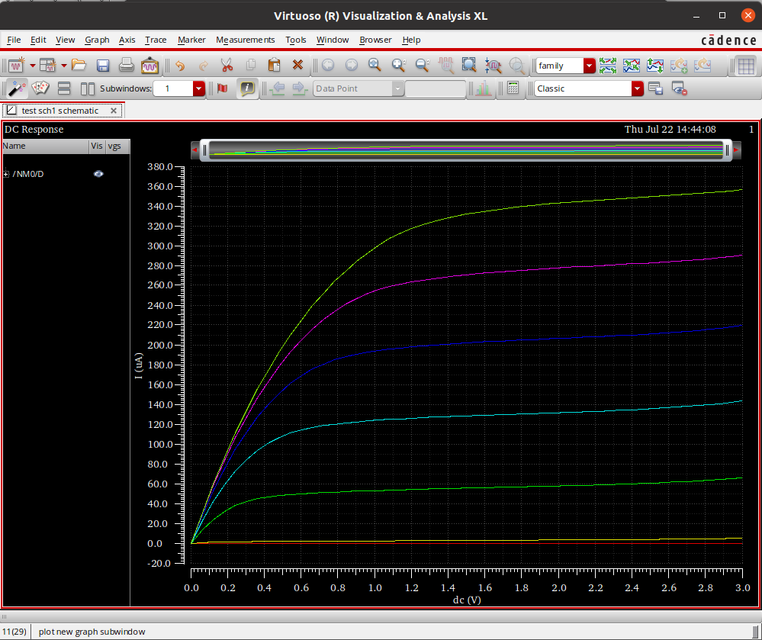The image size is (762, 640).
Task: Zoom out of the graph
Action: click(423, 65)
